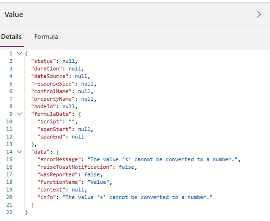Collapse the formulaData object fold arrow
The height and width of the screenshot is (221, 270).
click(x=20, y=114)
